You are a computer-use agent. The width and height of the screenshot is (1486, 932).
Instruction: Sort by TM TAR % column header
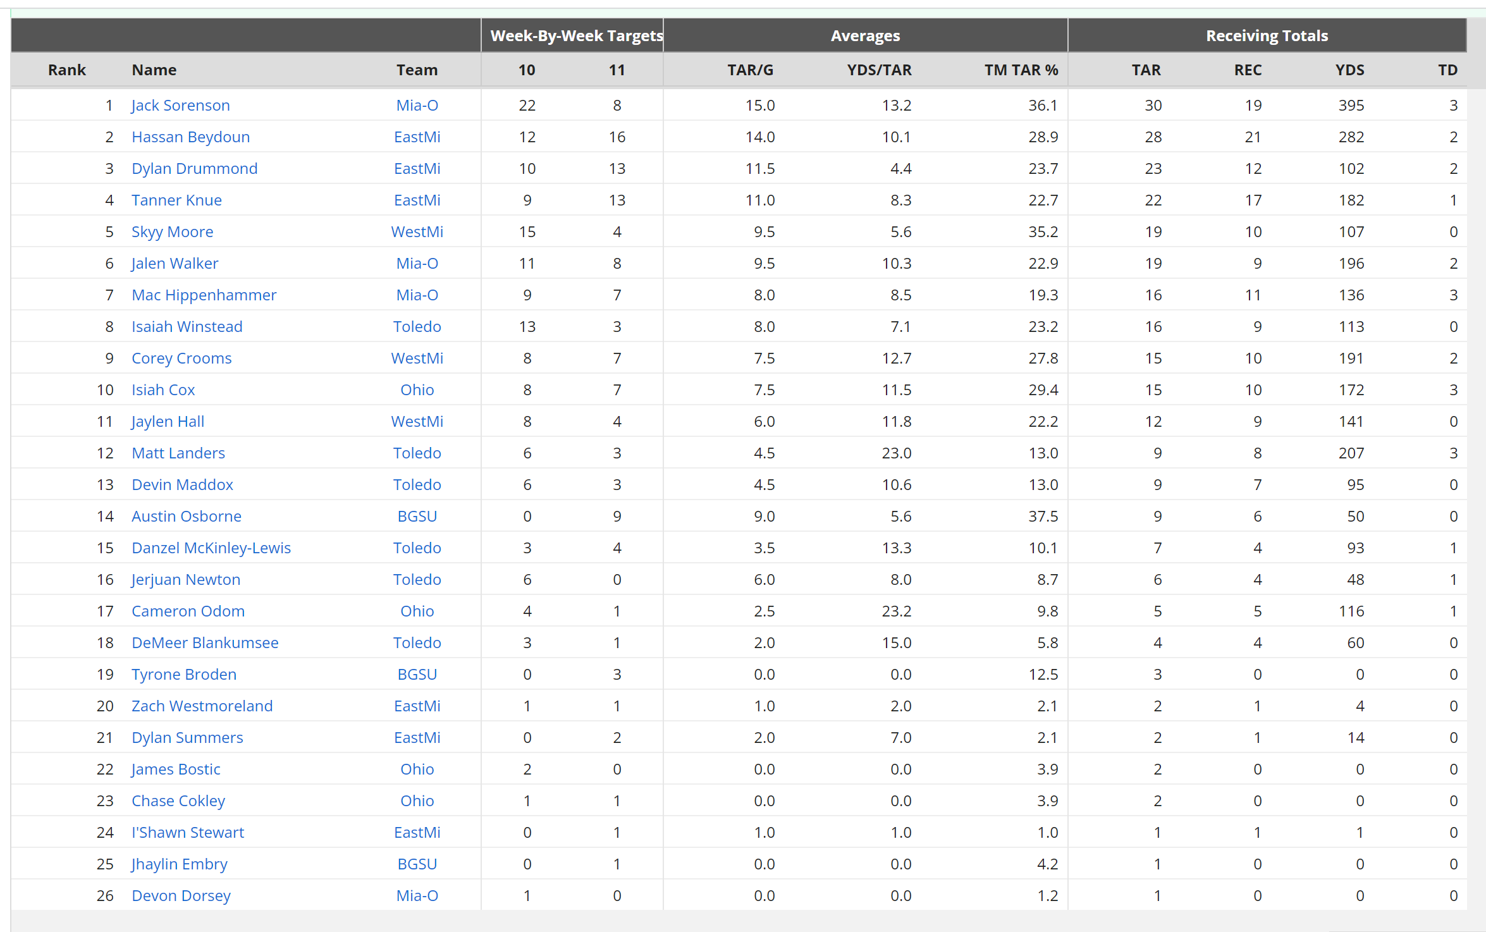point(1021,70)
